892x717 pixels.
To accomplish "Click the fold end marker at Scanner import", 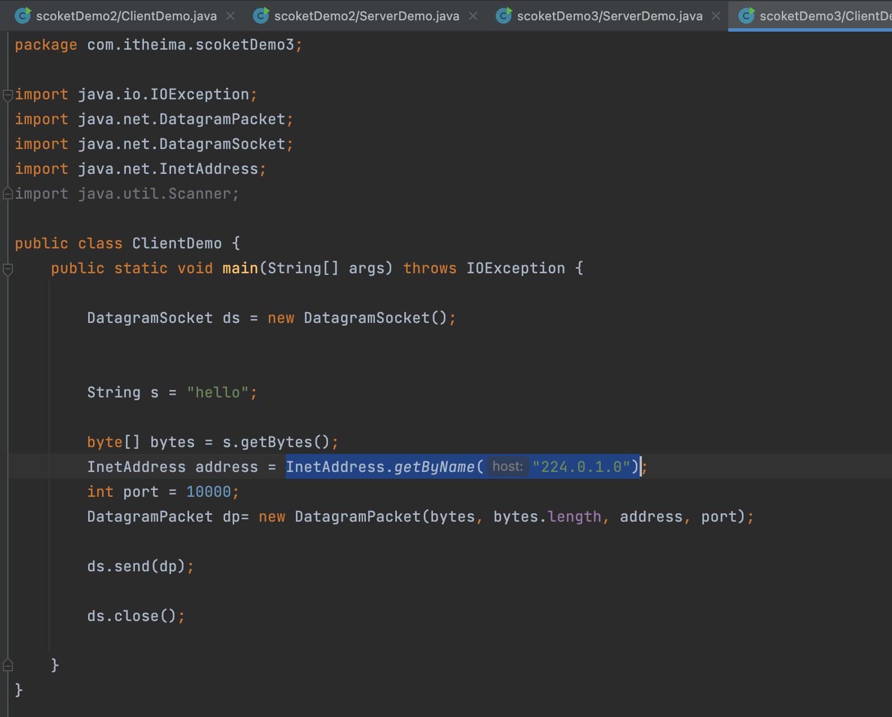I will point(8,194).
